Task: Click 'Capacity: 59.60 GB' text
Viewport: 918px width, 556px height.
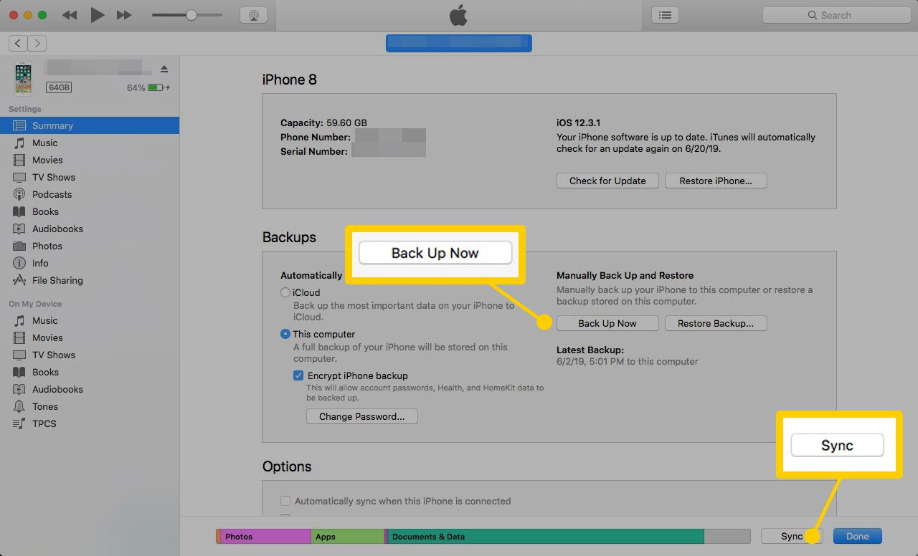Action: pos(323,123)
